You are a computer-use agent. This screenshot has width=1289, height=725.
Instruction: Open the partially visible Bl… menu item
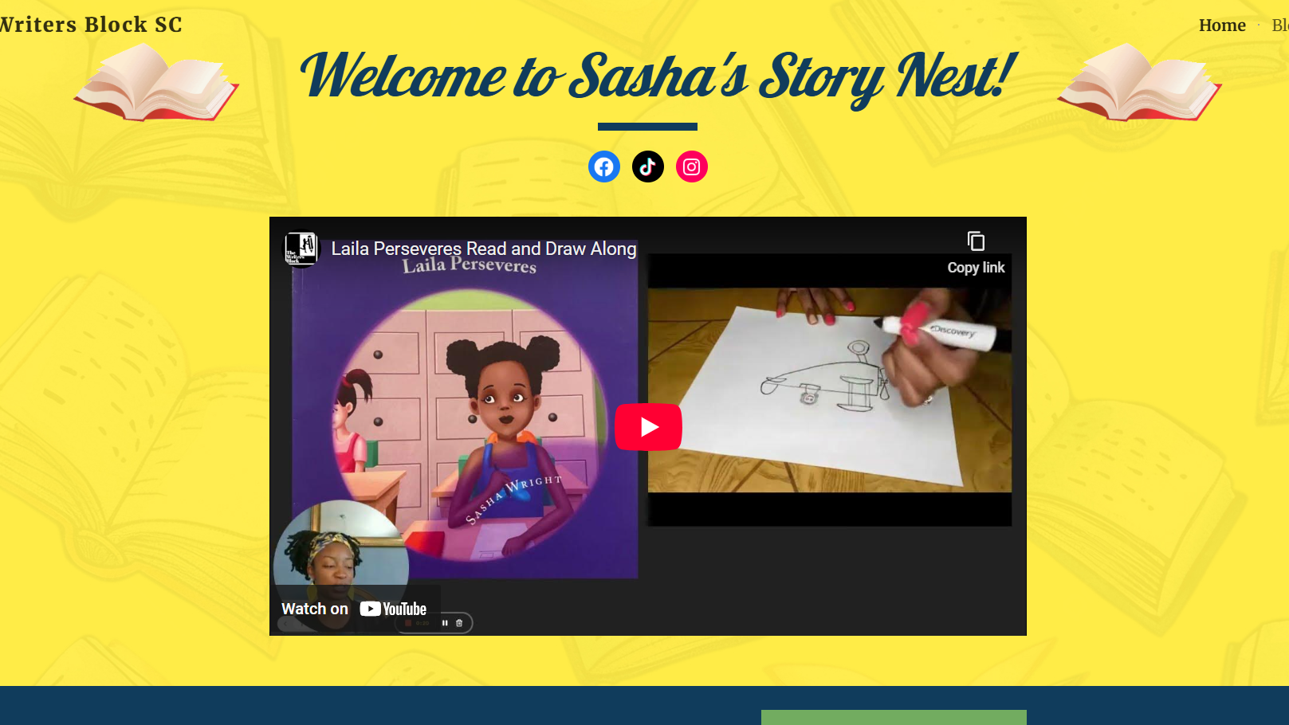1280,25
